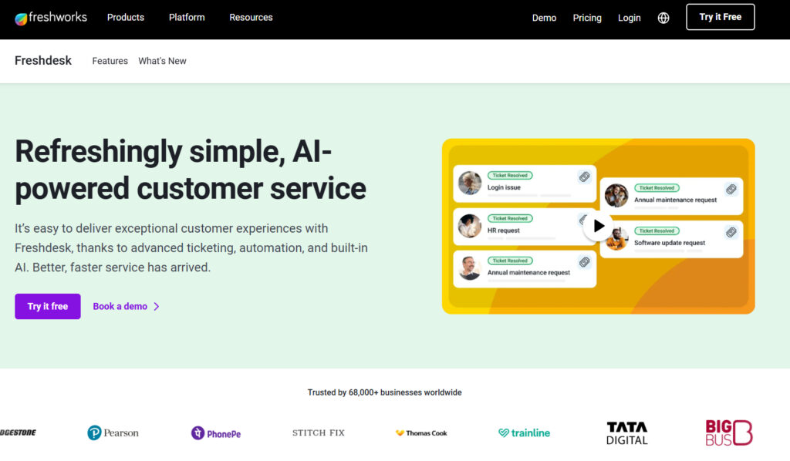This screenshot has height=461, width=790.
Task: Click the purple Try it free button
Action: pos(48,306)
